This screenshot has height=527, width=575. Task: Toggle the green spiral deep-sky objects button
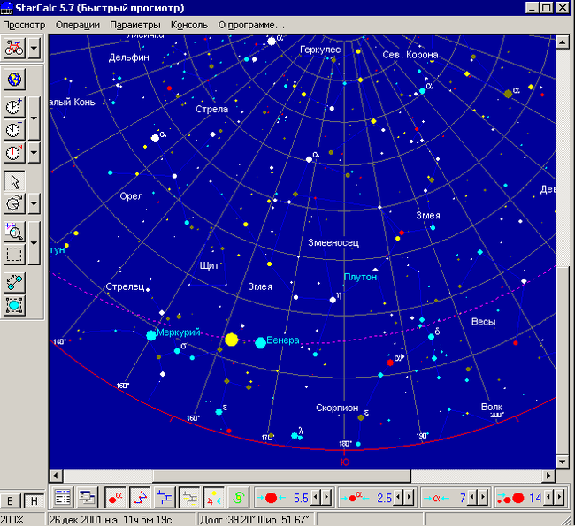238,497
